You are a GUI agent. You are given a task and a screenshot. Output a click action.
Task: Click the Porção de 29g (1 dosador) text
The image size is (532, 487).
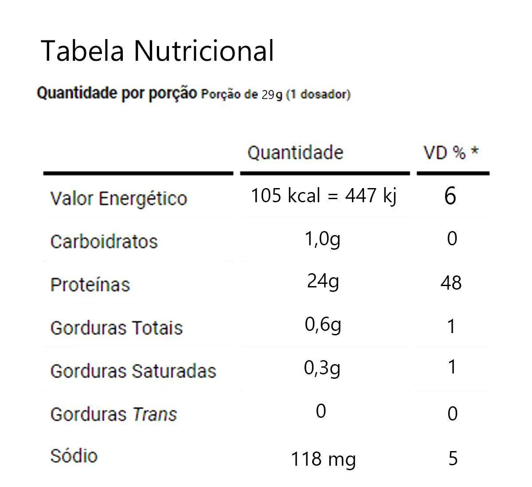[276, 94]
